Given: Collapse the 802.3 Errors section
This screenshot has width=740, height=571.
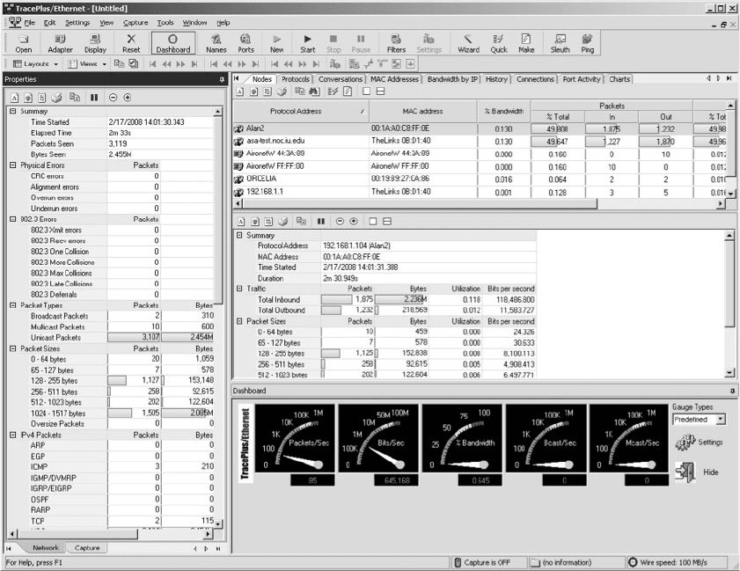Looking at the screenshot, I should pyautogui.click(x=12, y=219).
